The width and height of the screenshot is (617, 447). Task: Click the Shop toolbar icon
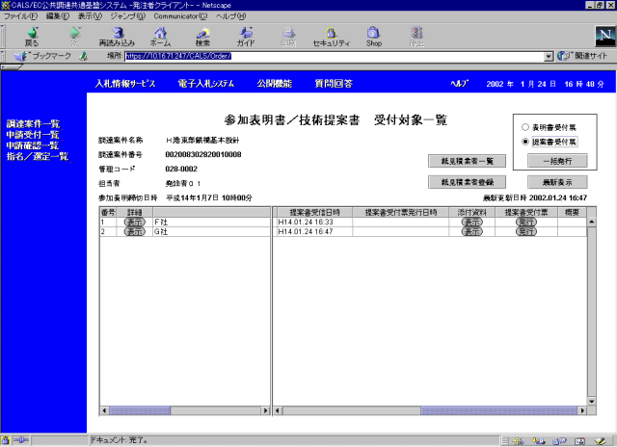[x=374, y=34]
